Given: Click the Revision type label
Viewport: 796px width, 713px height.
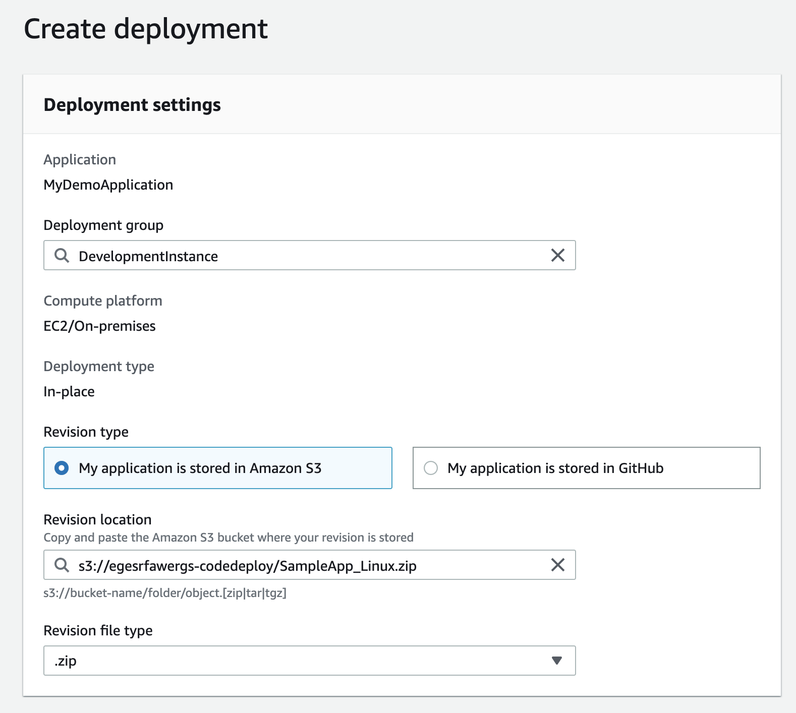Looking at the screenshot, I should (x=86, y=432).
